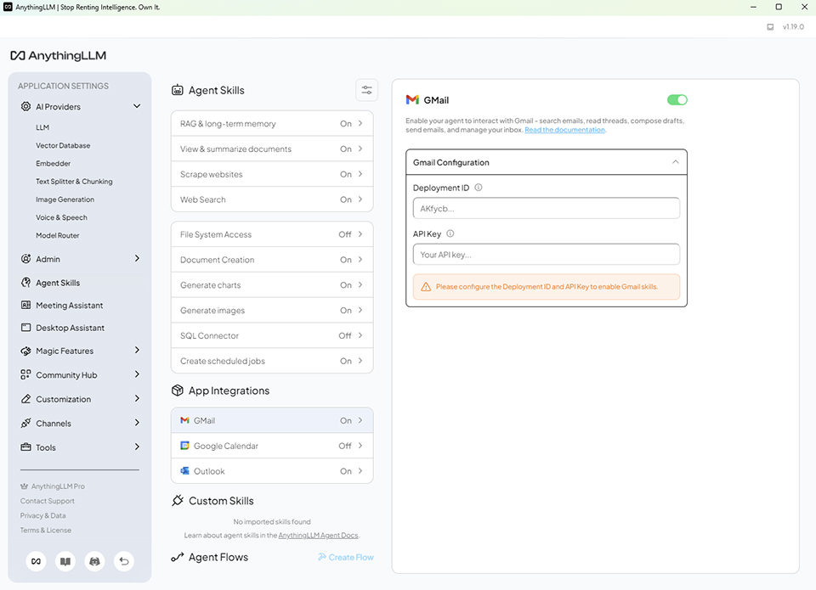Viewport: 816px width, 590px height.
Task: Click Agent Skills sidebar icon
Action: (25, 282)
